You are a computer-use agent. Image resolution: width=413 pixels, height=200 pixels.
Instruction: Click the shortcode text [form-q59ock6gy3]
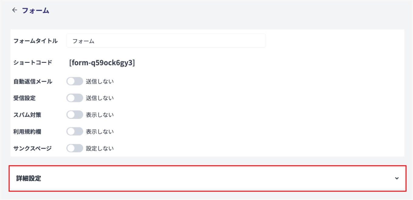click(102, 63)
